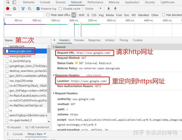
Task: Click file icon of i2_2ec824b0.png
Action: click(x=7, y=61)
